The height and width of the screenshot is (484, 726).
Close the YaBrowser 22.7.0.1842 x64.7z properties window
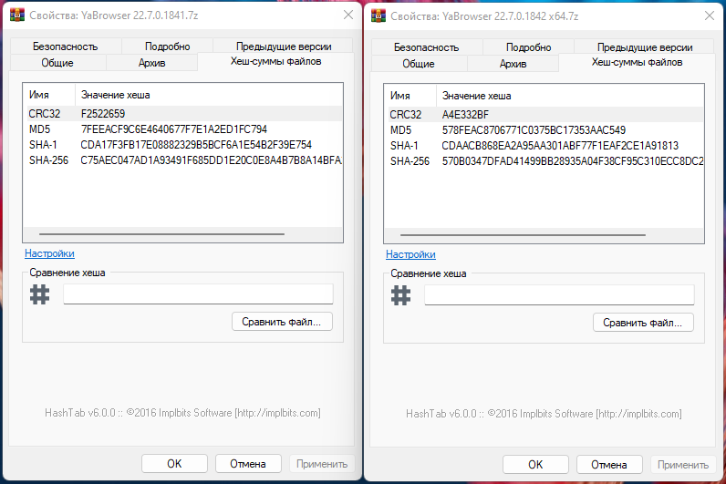709,15
